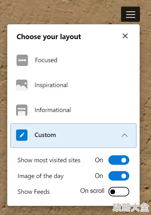This screenshot has height=215, width=151.
Task: Click the blue Custom pencil icon
Action: (22, 135)
